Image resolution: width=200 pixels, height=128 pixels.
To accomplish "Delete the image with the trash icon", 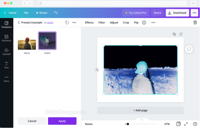I will point(195,23).
